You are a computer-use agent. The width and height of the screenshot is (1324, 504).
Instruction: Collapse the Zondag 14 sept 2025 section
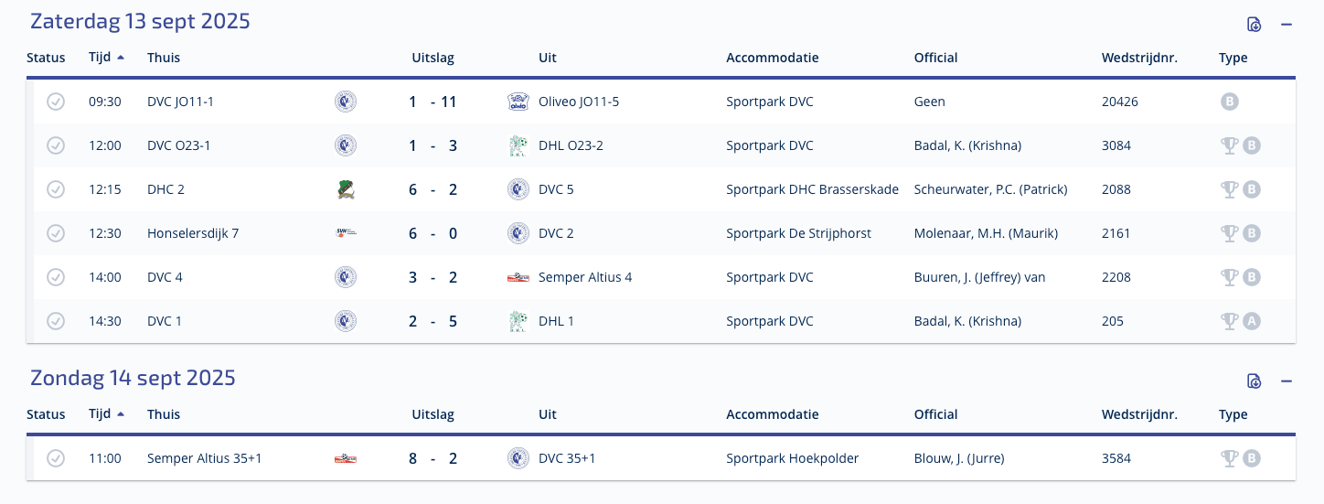tap(1287, 381)
